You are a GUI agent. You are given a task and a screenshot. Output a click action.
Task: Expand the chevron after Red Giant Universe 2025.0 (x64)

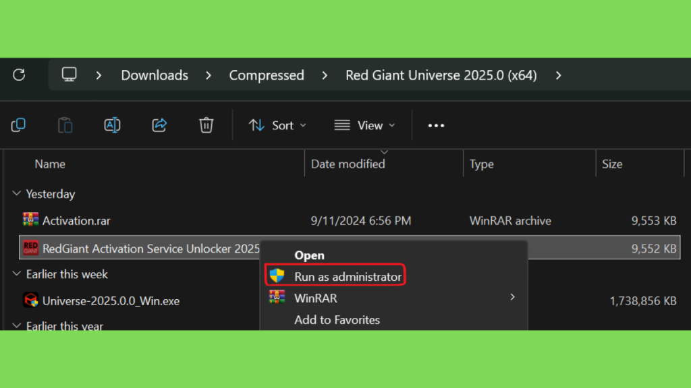[559, 75]
